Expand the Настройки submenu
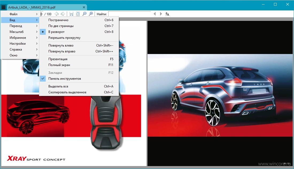The width and height of the screenshot is (294, 169). (20, 44)
